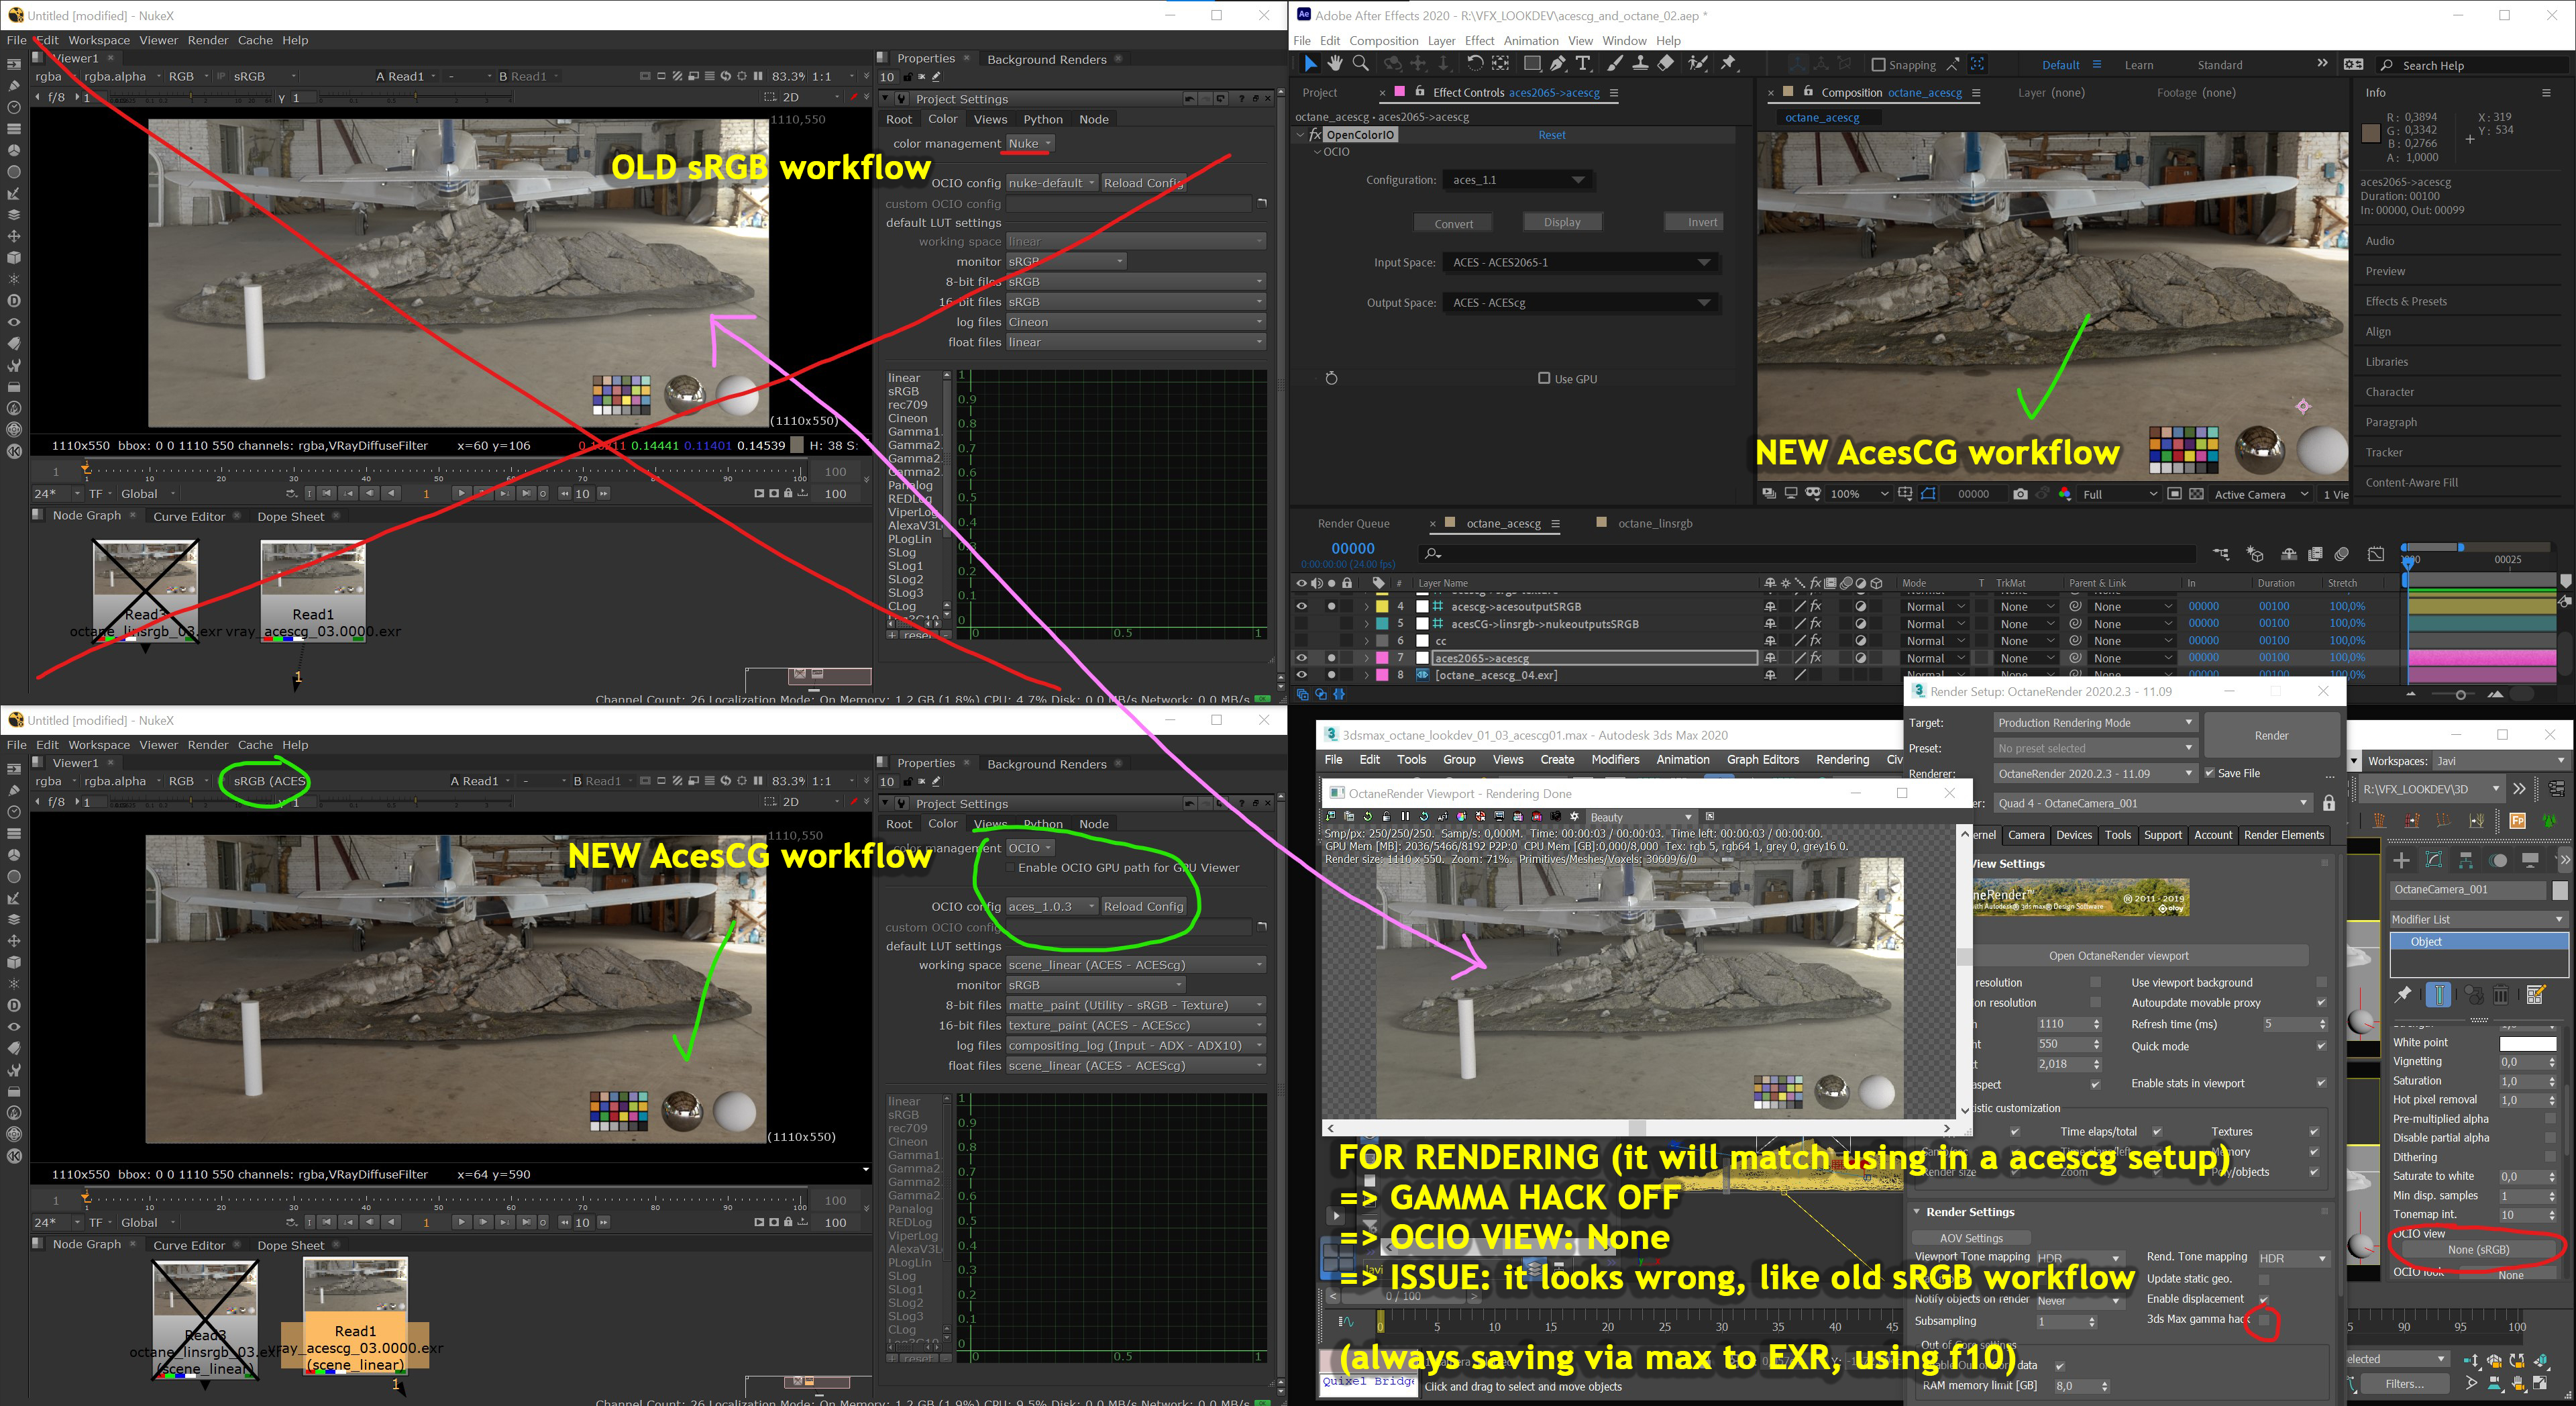The height and width of the screenshot is (1406, 2576).
Task: Select the Puppet Pin tool in After Effects
Action: (1728, 64)
